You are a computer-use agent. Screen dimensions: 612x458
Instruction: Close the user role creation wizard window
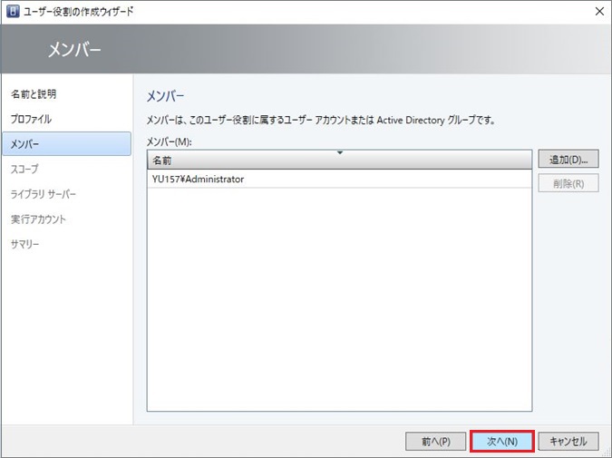coord(598,11)
